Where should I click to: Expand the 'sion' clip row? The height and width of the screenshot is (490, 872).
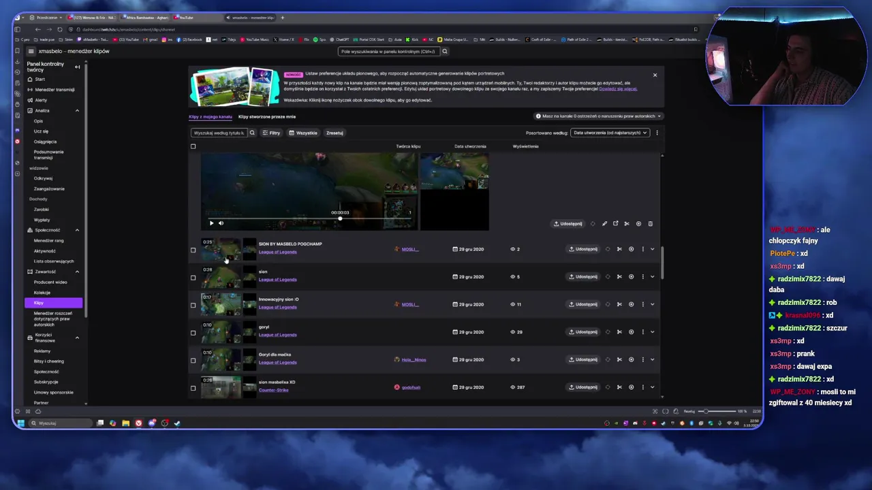tap(653, 277)
